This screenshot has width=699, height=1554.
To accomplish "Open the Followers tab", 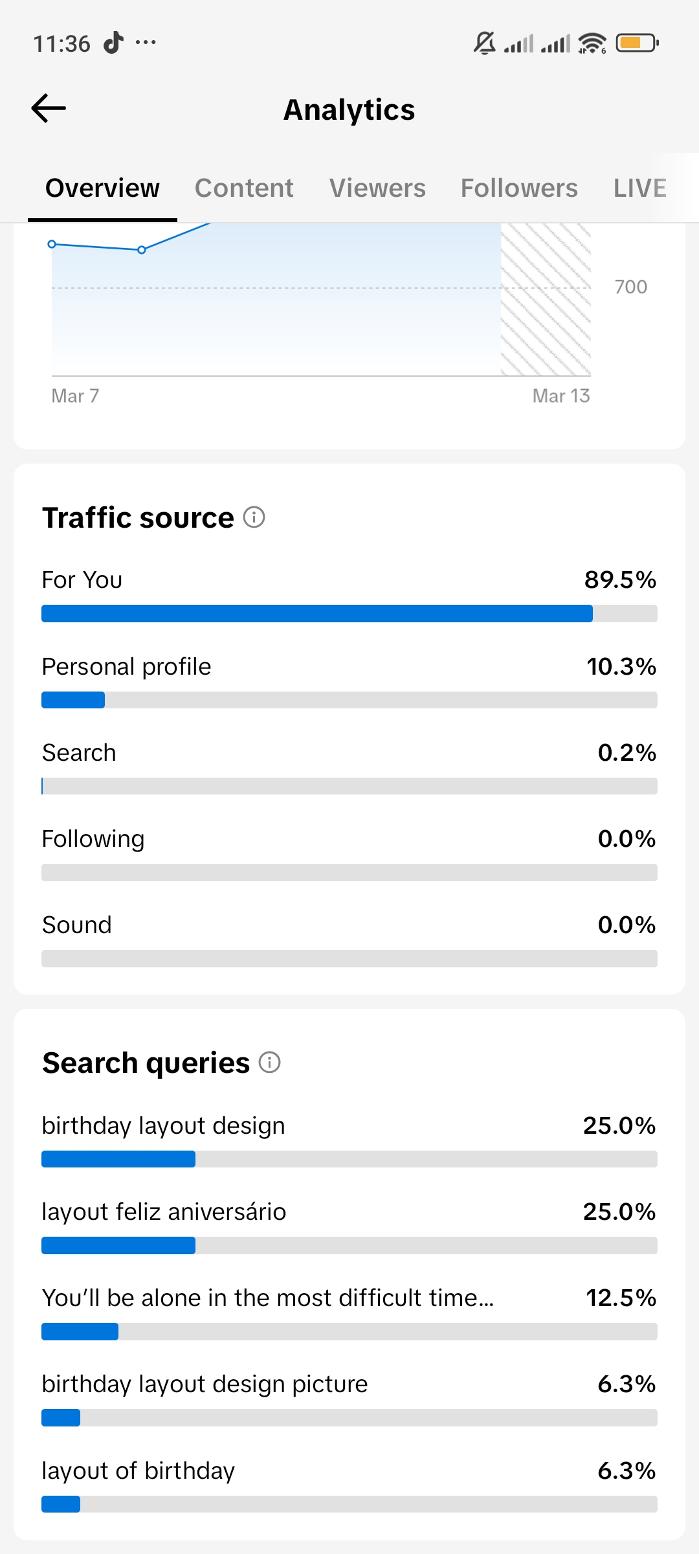I will (519, 188).
